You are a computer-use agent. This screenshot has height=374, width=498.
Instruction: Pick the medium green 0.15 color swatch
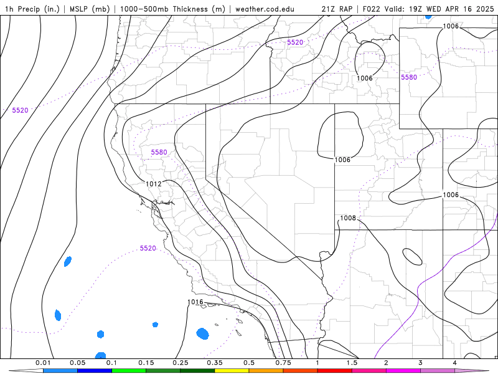[163, 371]
